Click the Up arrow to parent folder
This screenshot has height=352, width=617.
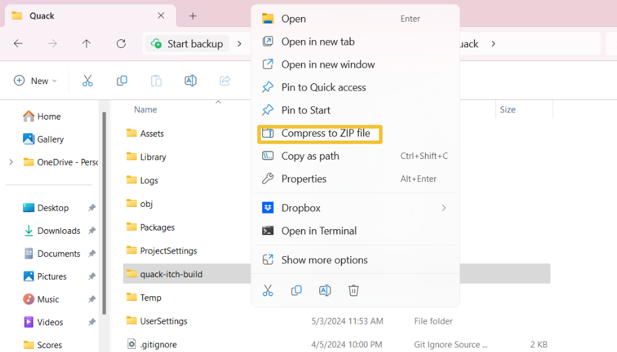(x=87, y=43)
